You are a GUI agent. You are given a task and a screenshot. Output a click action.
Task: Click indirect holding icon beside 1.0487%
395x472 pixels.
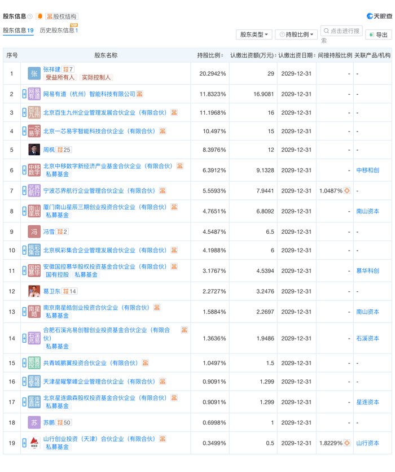tap(347, 191)
